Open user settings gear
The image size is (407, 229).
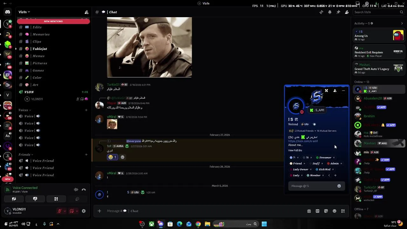click(x=84, y=211)
